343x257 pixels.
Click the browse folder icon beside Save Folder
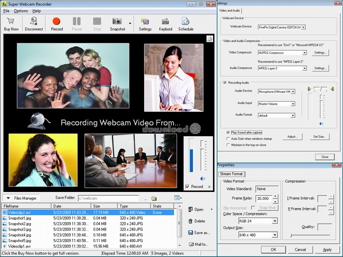click(153, 198)
